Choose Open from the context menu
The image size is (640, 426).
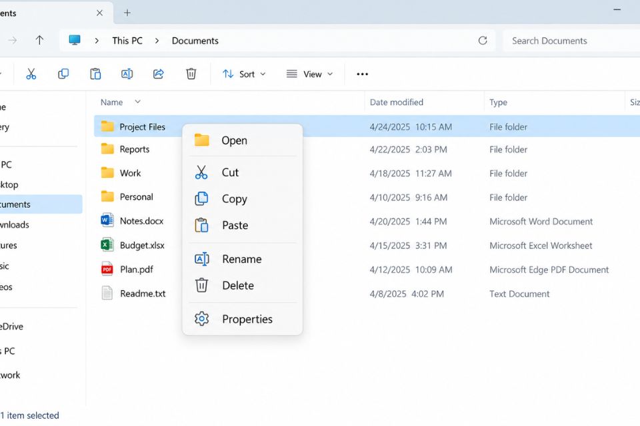point(243,140)
